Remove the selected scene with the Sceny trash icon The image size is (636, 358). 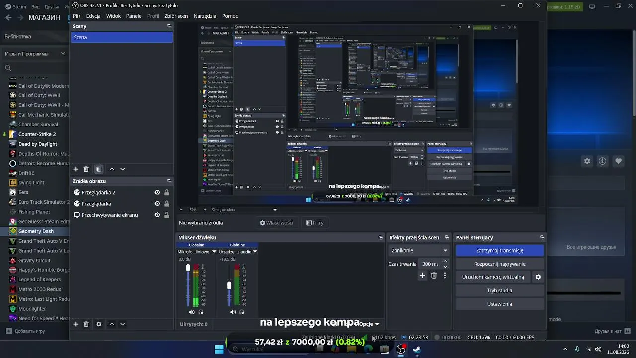[86, 169]
